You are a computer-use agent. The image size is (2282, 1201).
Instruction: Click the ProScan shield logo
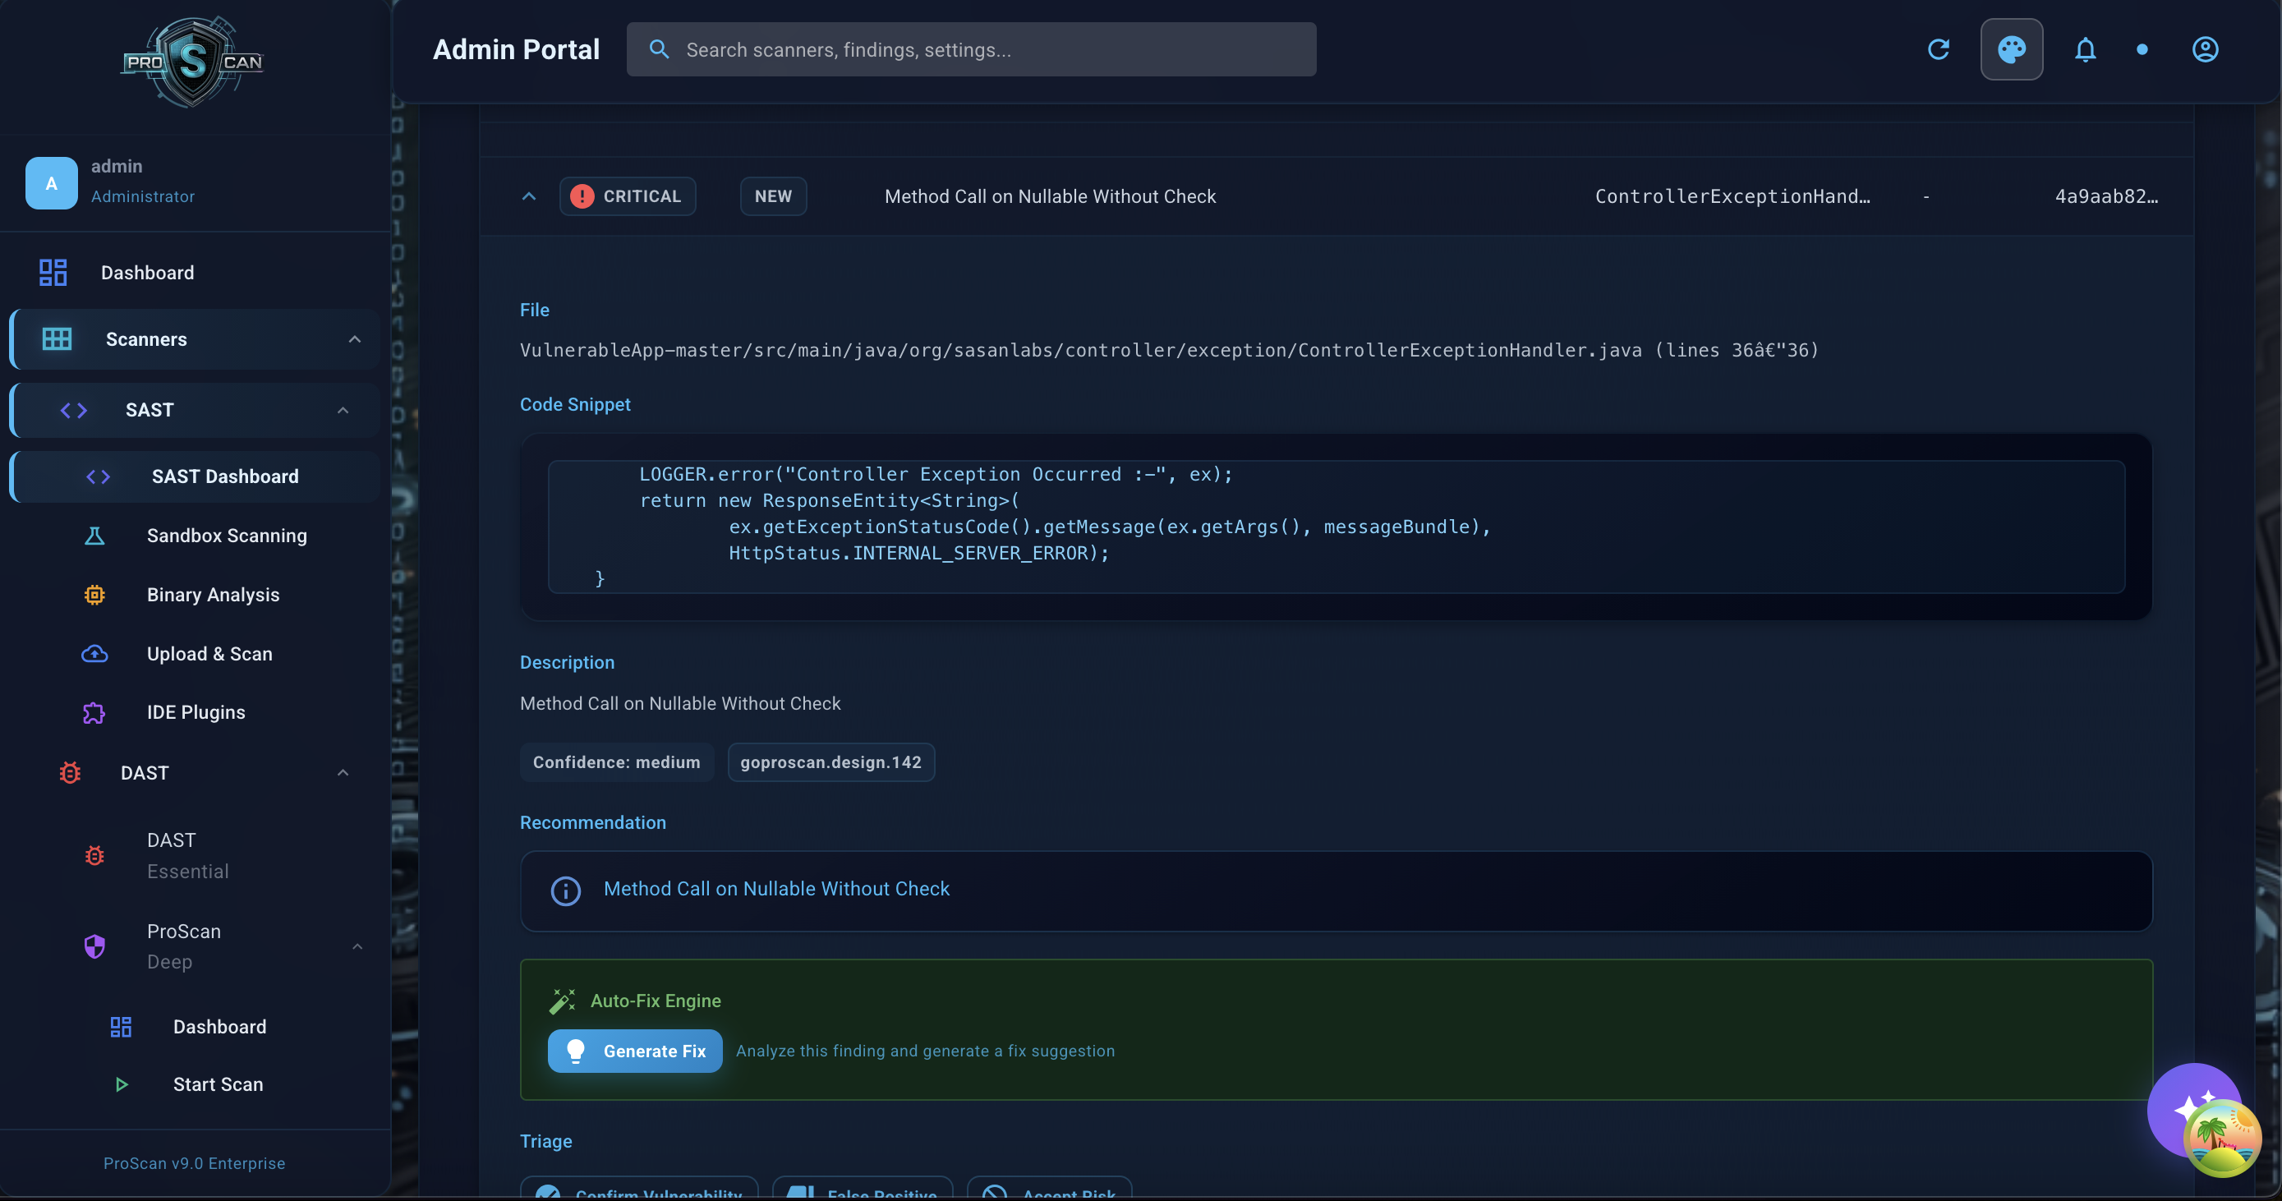[192, 62]
